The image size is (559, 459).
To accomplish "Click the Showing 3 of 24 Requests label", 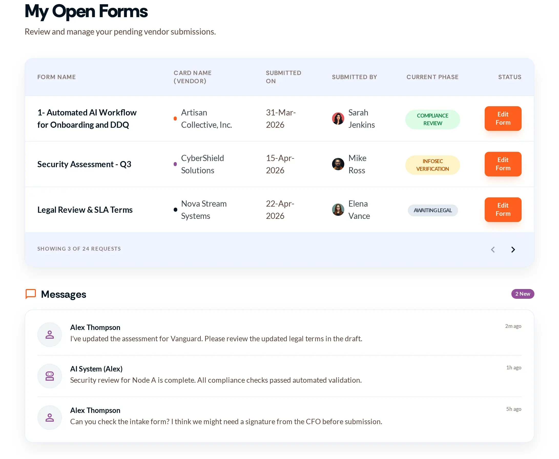I will click(79, 249).
